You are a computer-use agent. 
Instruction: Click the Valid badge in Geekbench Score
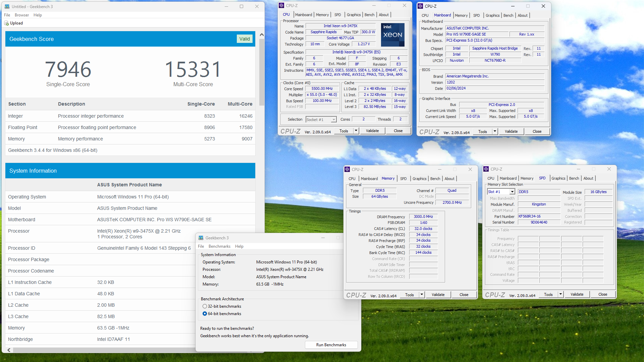pyautogui.click(x=245, y=39)
